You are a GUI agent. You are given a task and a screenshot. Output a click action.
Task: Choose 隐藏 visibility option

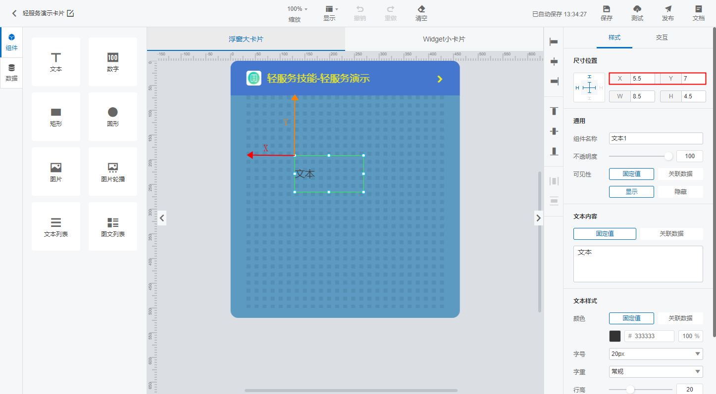(x=680, y=192)
